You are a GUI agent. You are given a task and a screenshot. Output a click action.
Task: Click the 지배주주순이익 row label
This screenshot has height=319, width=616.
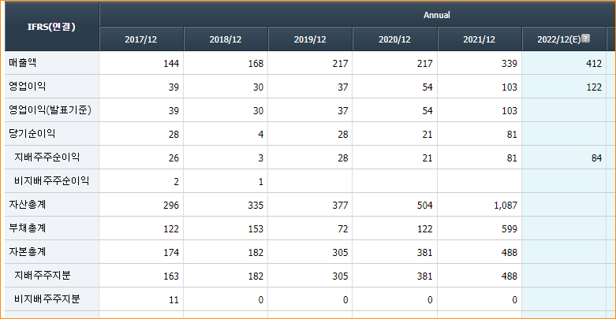pos(47,158)
